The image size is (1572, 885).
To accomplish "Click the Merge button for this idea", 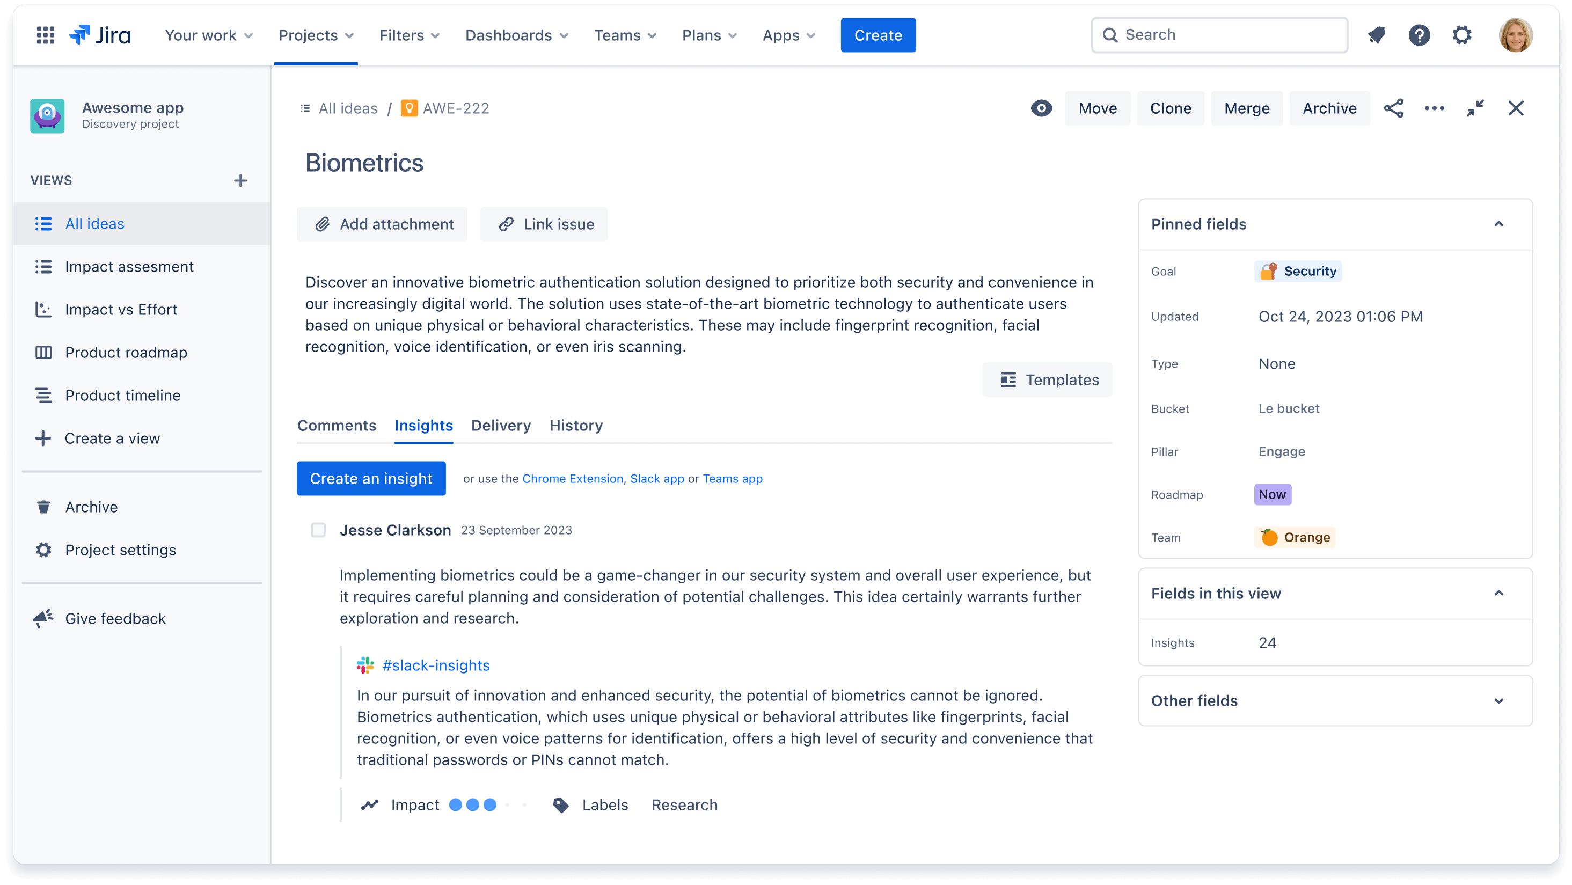I will (x=1246, y=108).
